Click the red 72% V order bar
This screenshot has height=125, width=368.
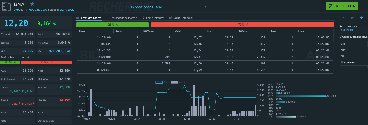(x=242, y=25)
